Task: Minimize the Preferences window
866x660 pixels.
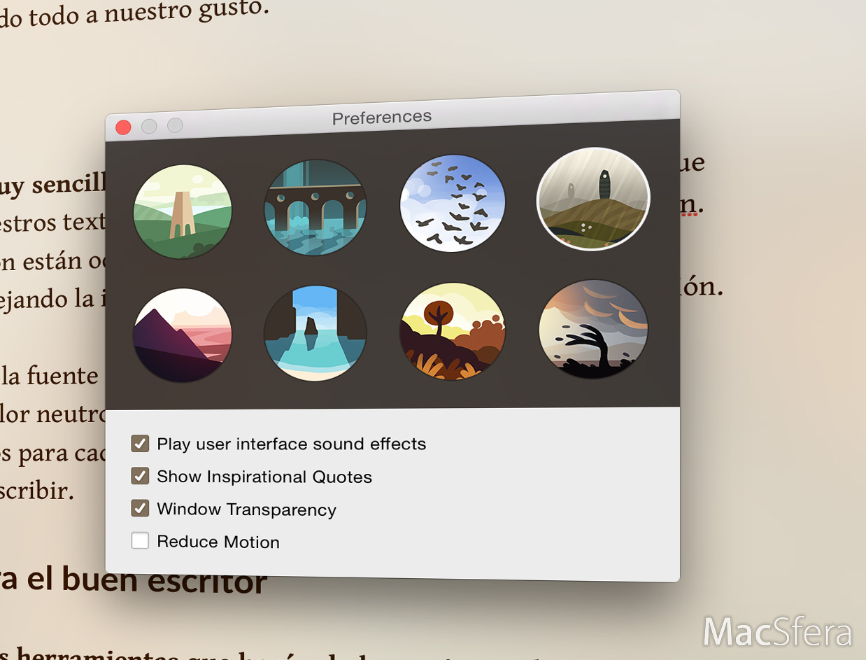Action: point(149,126)
